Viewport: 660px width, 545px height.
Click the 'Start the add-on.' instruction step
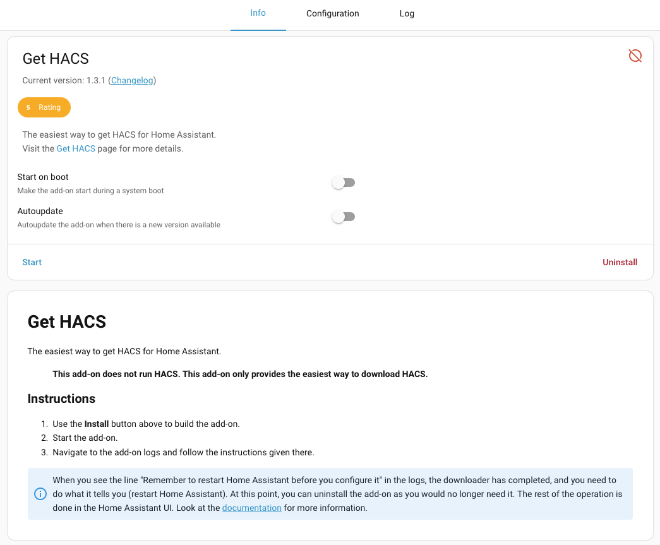pyautogui.click(x=85, y=438)
